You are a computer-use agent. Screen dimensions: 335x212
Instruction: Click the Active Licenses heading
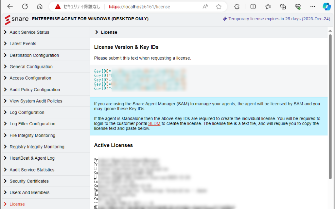click(114, 145)
